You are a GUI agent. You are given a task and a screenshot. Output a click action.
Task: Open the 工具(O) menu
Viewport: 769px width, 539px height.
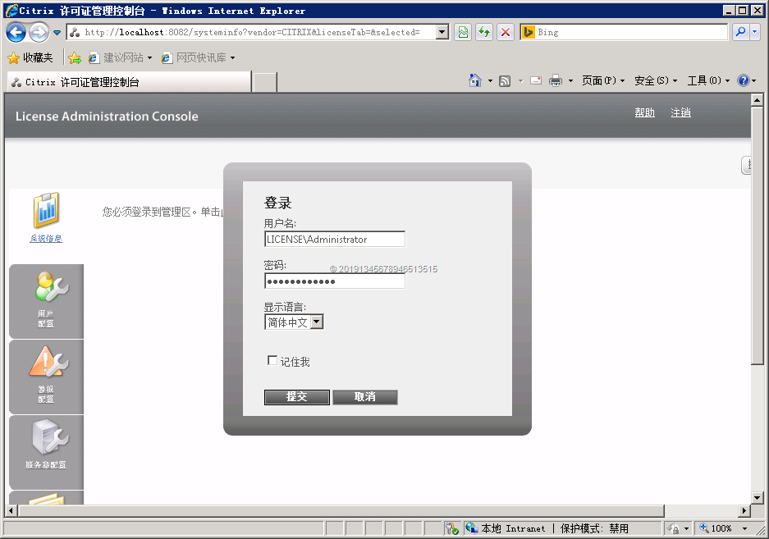[x=707, y=80]
